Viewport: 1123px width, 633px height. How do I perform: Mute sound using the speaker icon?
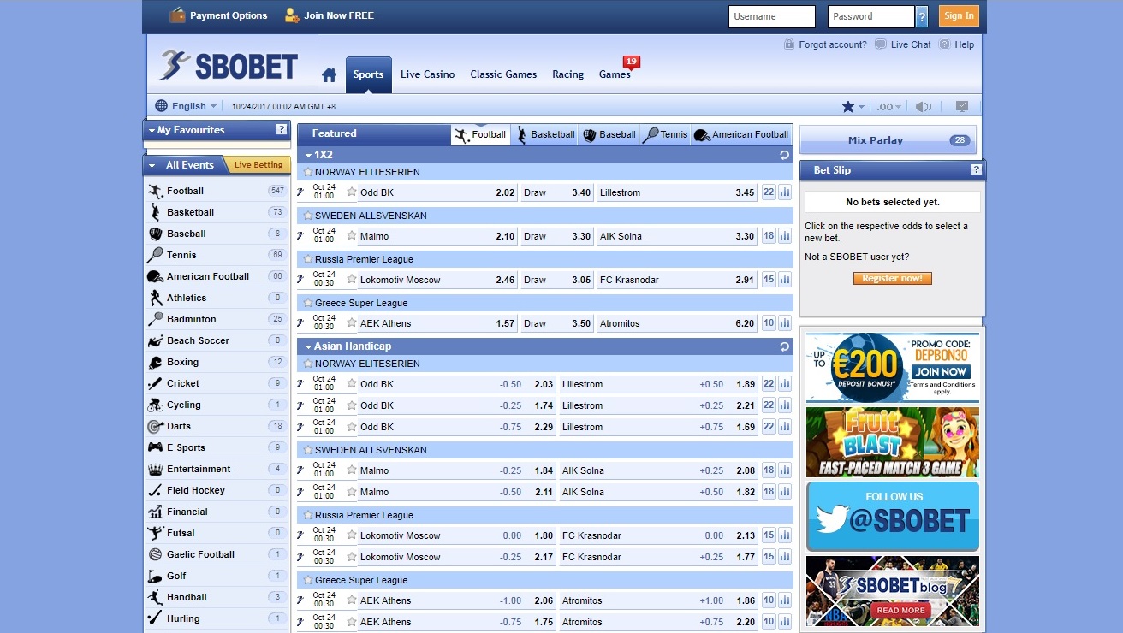pyautogui.click(x=923, y=105)
